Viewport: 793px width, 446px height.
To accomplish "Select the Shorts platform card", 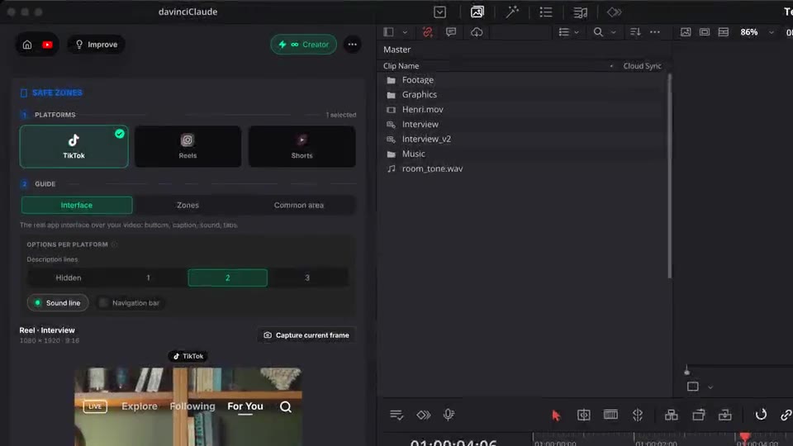I will (x=302, y=147).
